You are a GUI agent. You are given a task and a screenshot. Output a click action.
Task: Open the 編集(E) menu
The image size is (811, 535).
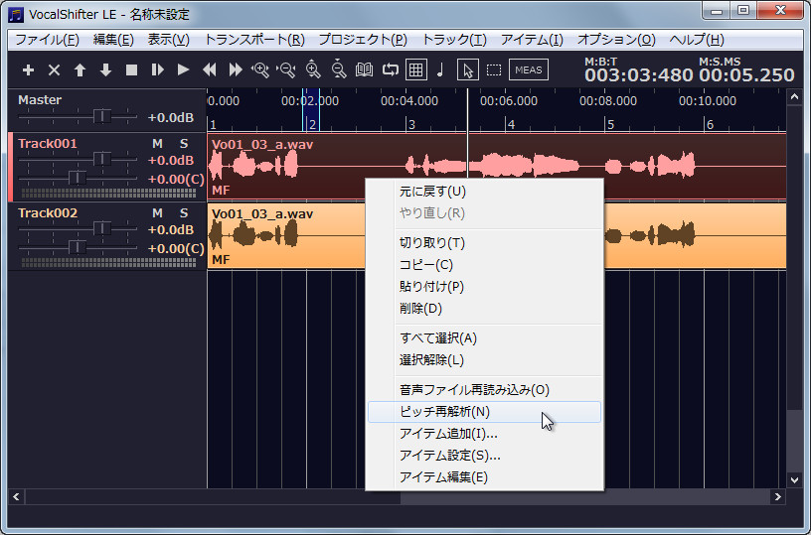tap(113, 40)
